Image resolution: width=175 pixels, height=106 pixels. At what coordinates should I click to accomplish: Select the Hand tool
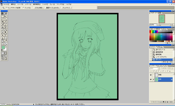(x=2, y=43)
